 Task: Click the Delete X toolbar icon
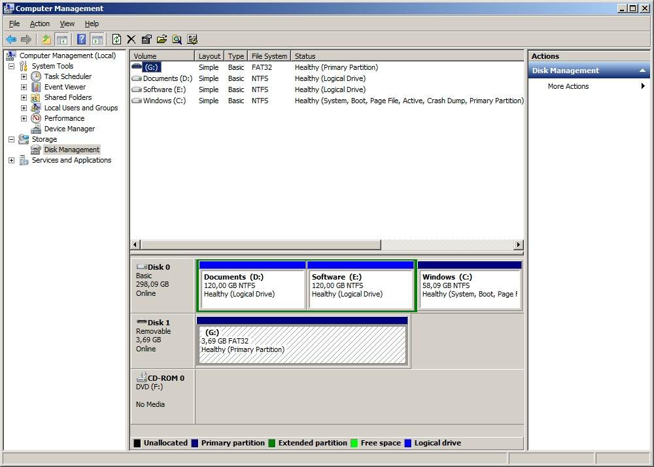pos(131,39)
